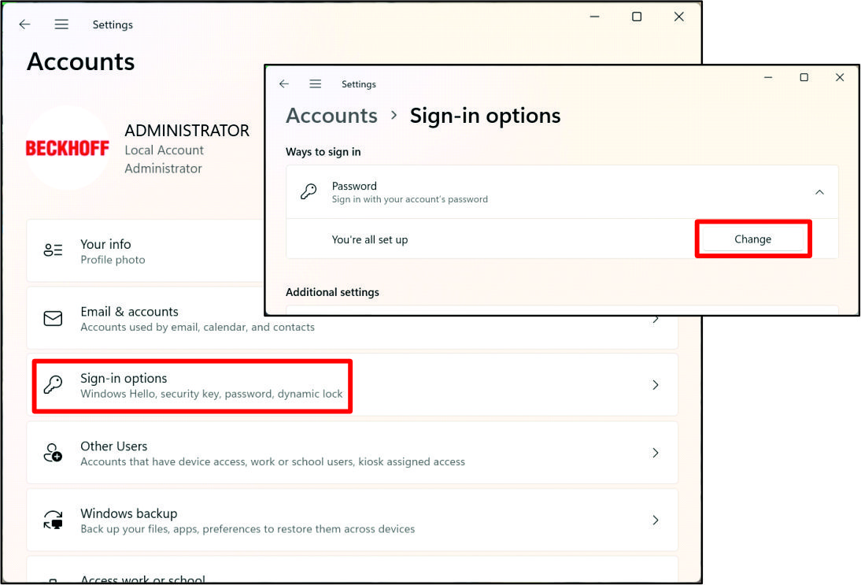The image size is (861, 585).
Task: Close the Sign-in options window
Action: [x=840, y=77]
